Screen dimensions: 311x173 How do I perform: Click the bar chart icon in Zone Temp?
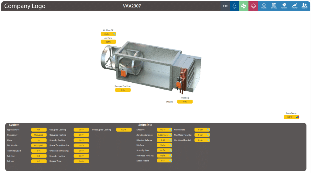[297, 117]
